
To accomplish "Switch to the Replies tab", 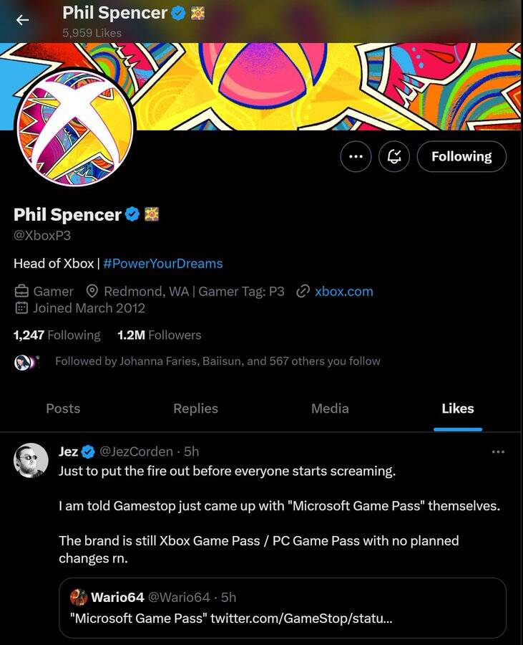I will coord(195,408).
